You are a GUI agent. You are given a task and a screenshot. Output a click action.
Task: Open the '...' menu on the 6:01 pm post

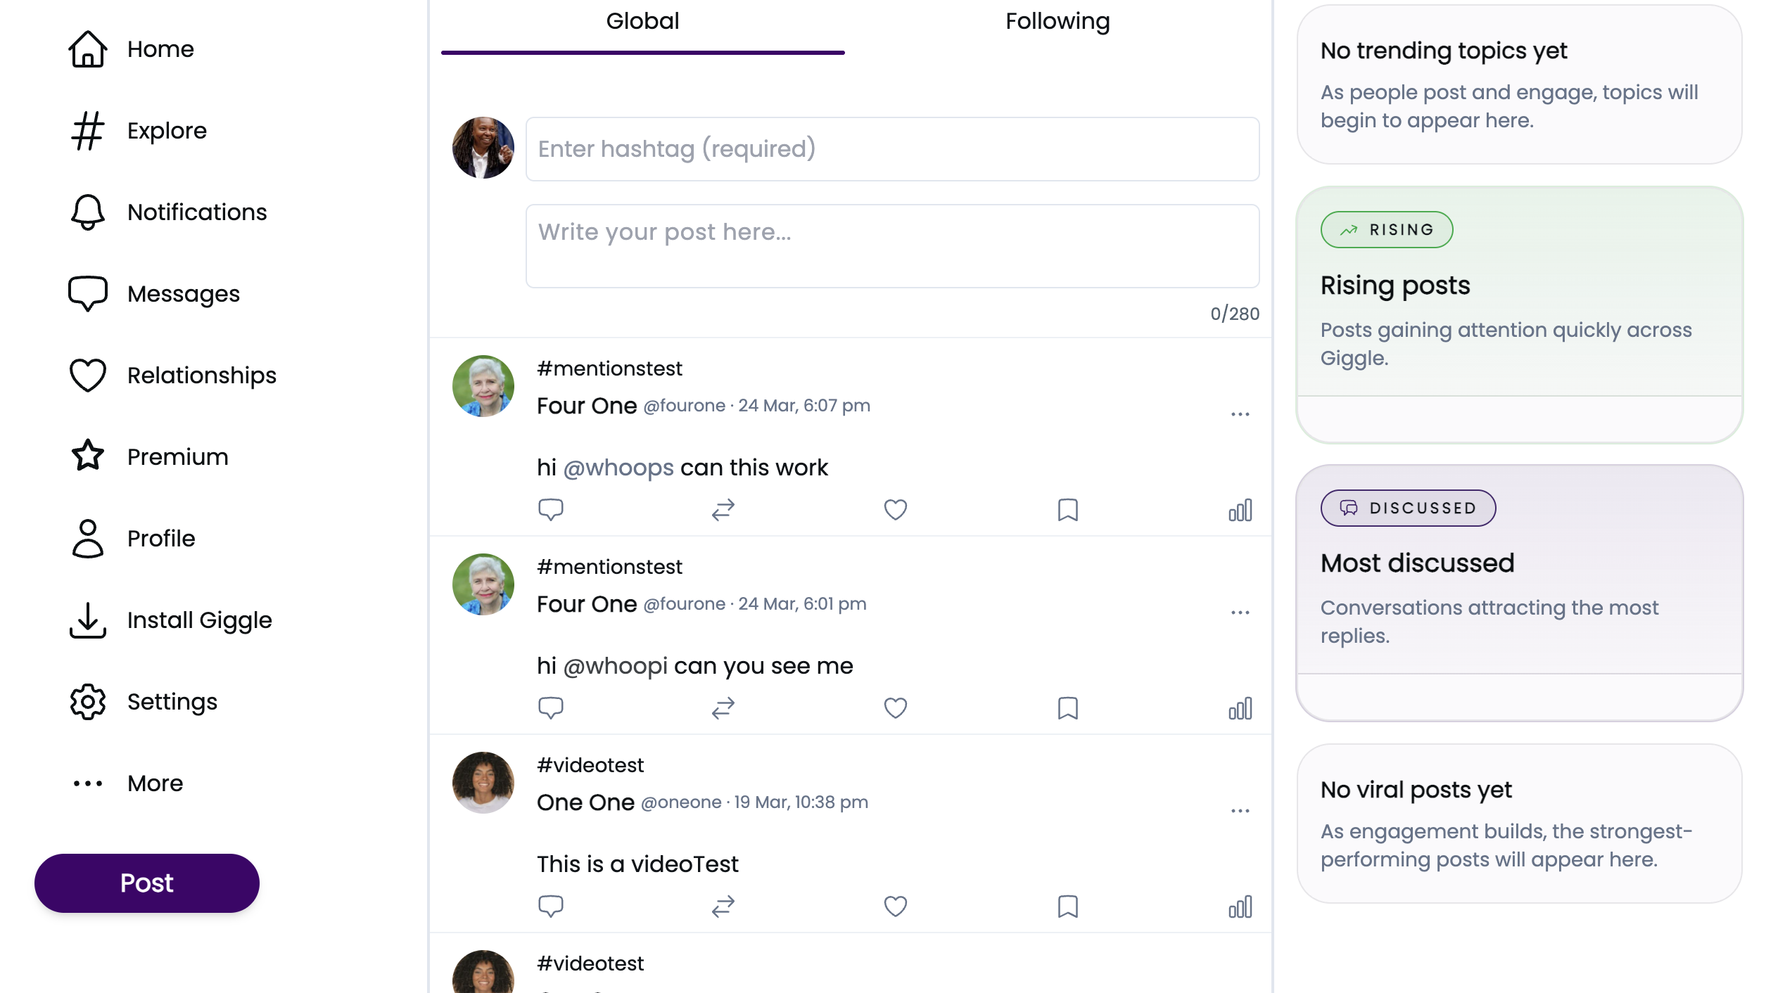pyautogui.click(x=1240, y=613)
